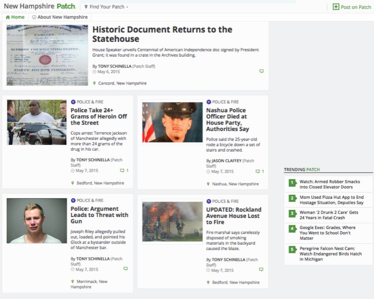Click the comment icon on Historic Document article
This screenshot has width=374, height=299.
pyautogui.click(x=261, y=71)
